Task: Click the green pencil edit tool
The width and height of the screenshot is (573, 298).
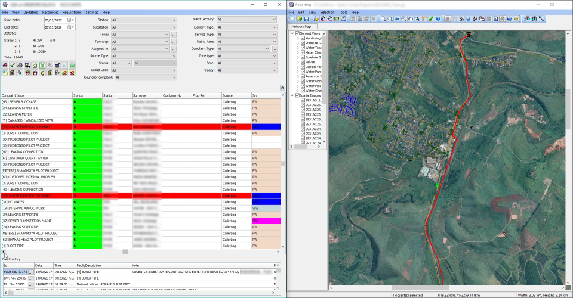Action: (x=431, y=19)
